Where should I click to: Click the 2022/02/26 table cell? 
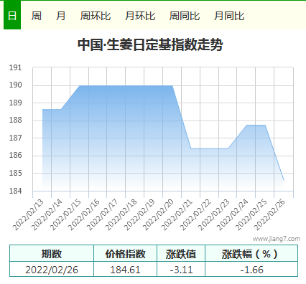[52, 270]
